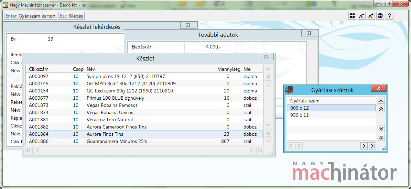411x189 pixels.
Task: Select row A000097 Symph piros 19
Action: pos(144,76)
